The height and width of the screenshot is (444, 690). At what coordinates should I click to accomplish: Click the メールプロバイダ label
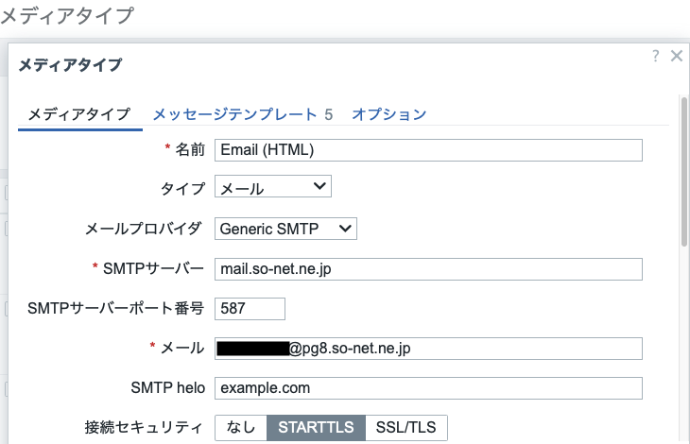click(x=144, y=229)
